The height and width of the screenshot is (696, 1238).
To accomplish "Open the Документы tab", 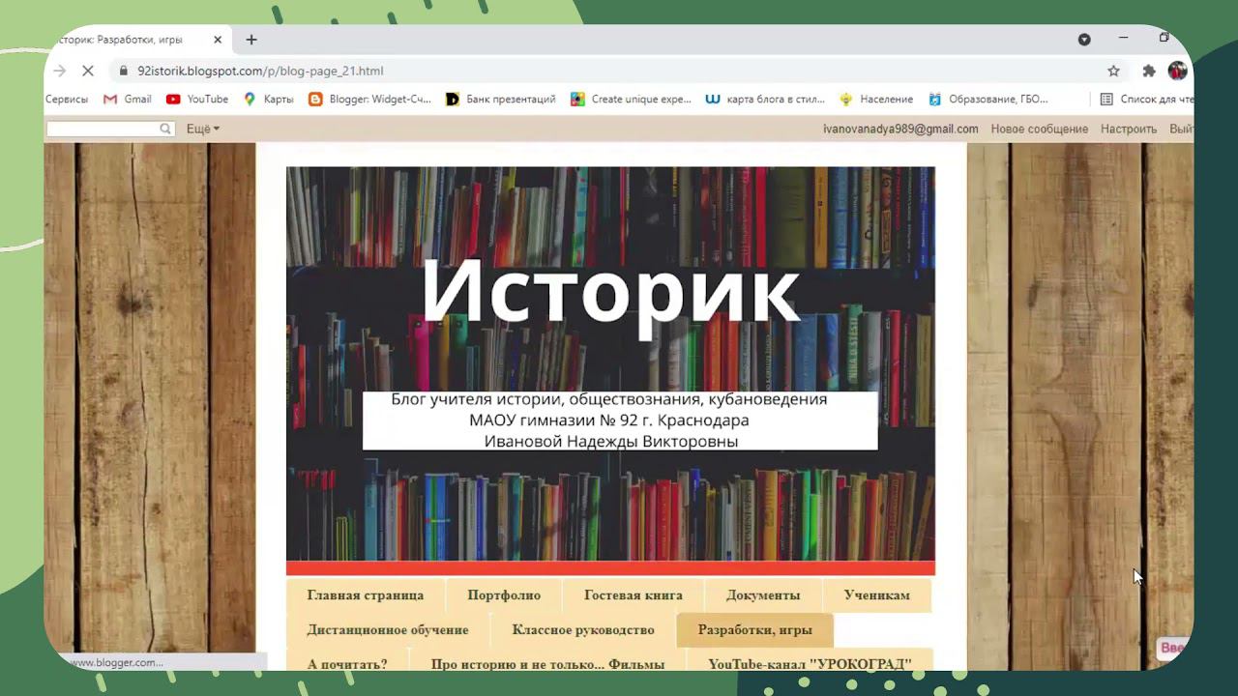I will [763, 595].
